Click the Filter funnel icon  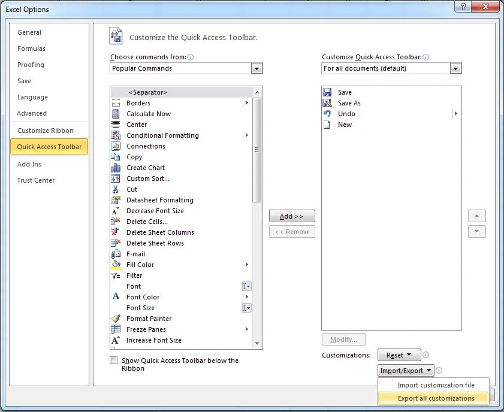pos(116,275)
